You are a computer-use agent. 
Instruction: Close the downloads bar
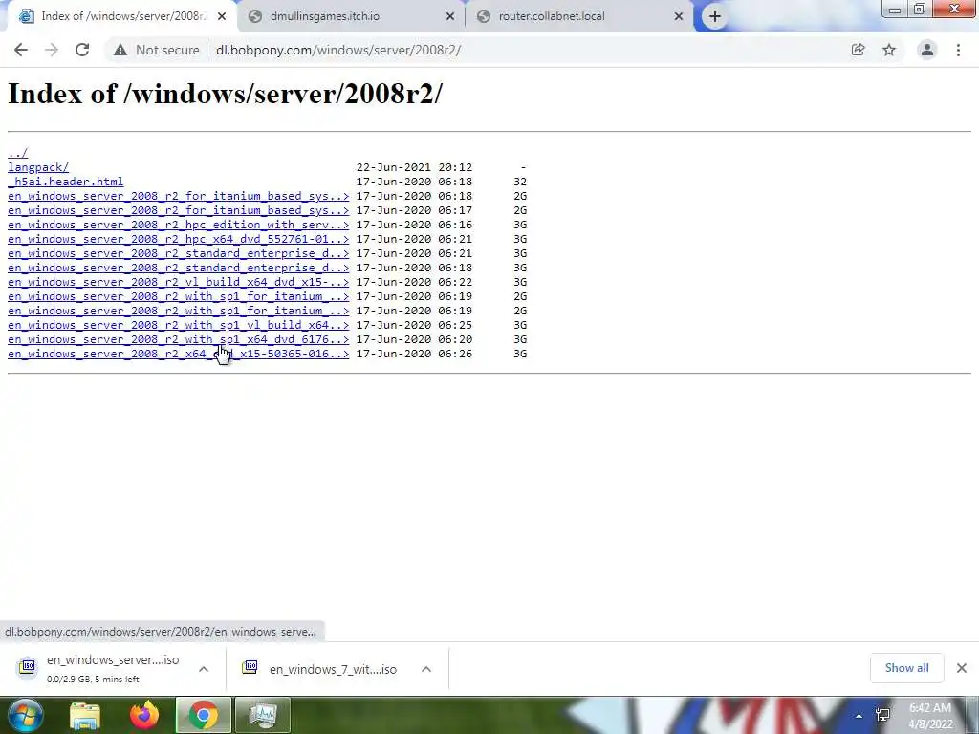962,668
